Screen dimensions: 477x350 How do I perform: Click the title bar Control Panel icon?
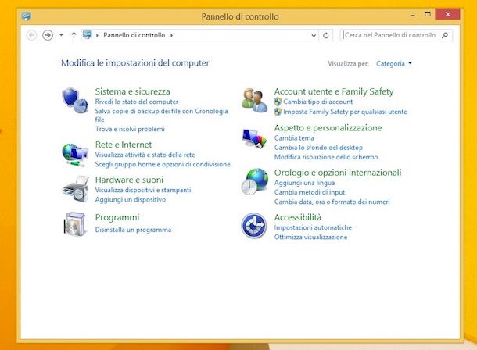27,16
